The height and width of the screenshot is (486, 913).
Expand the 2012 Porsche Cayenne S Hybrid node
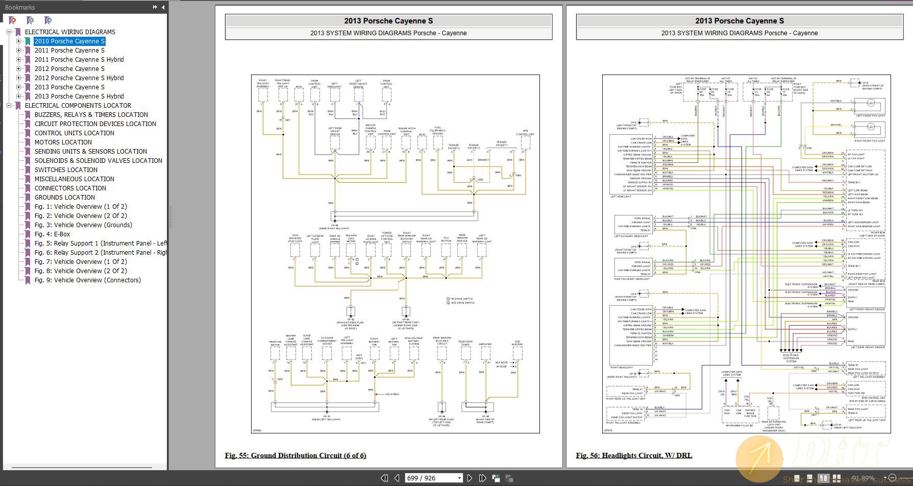pyautogui.click(x=18, y=78)
